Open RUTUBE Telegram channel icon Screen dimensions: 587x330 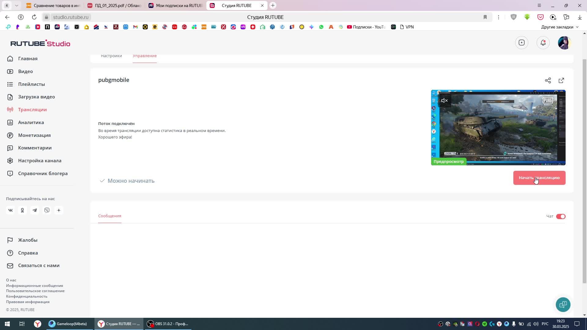35,210
